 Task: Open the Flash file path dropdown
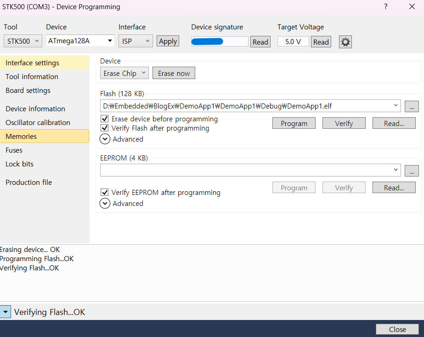coord(396,106)
